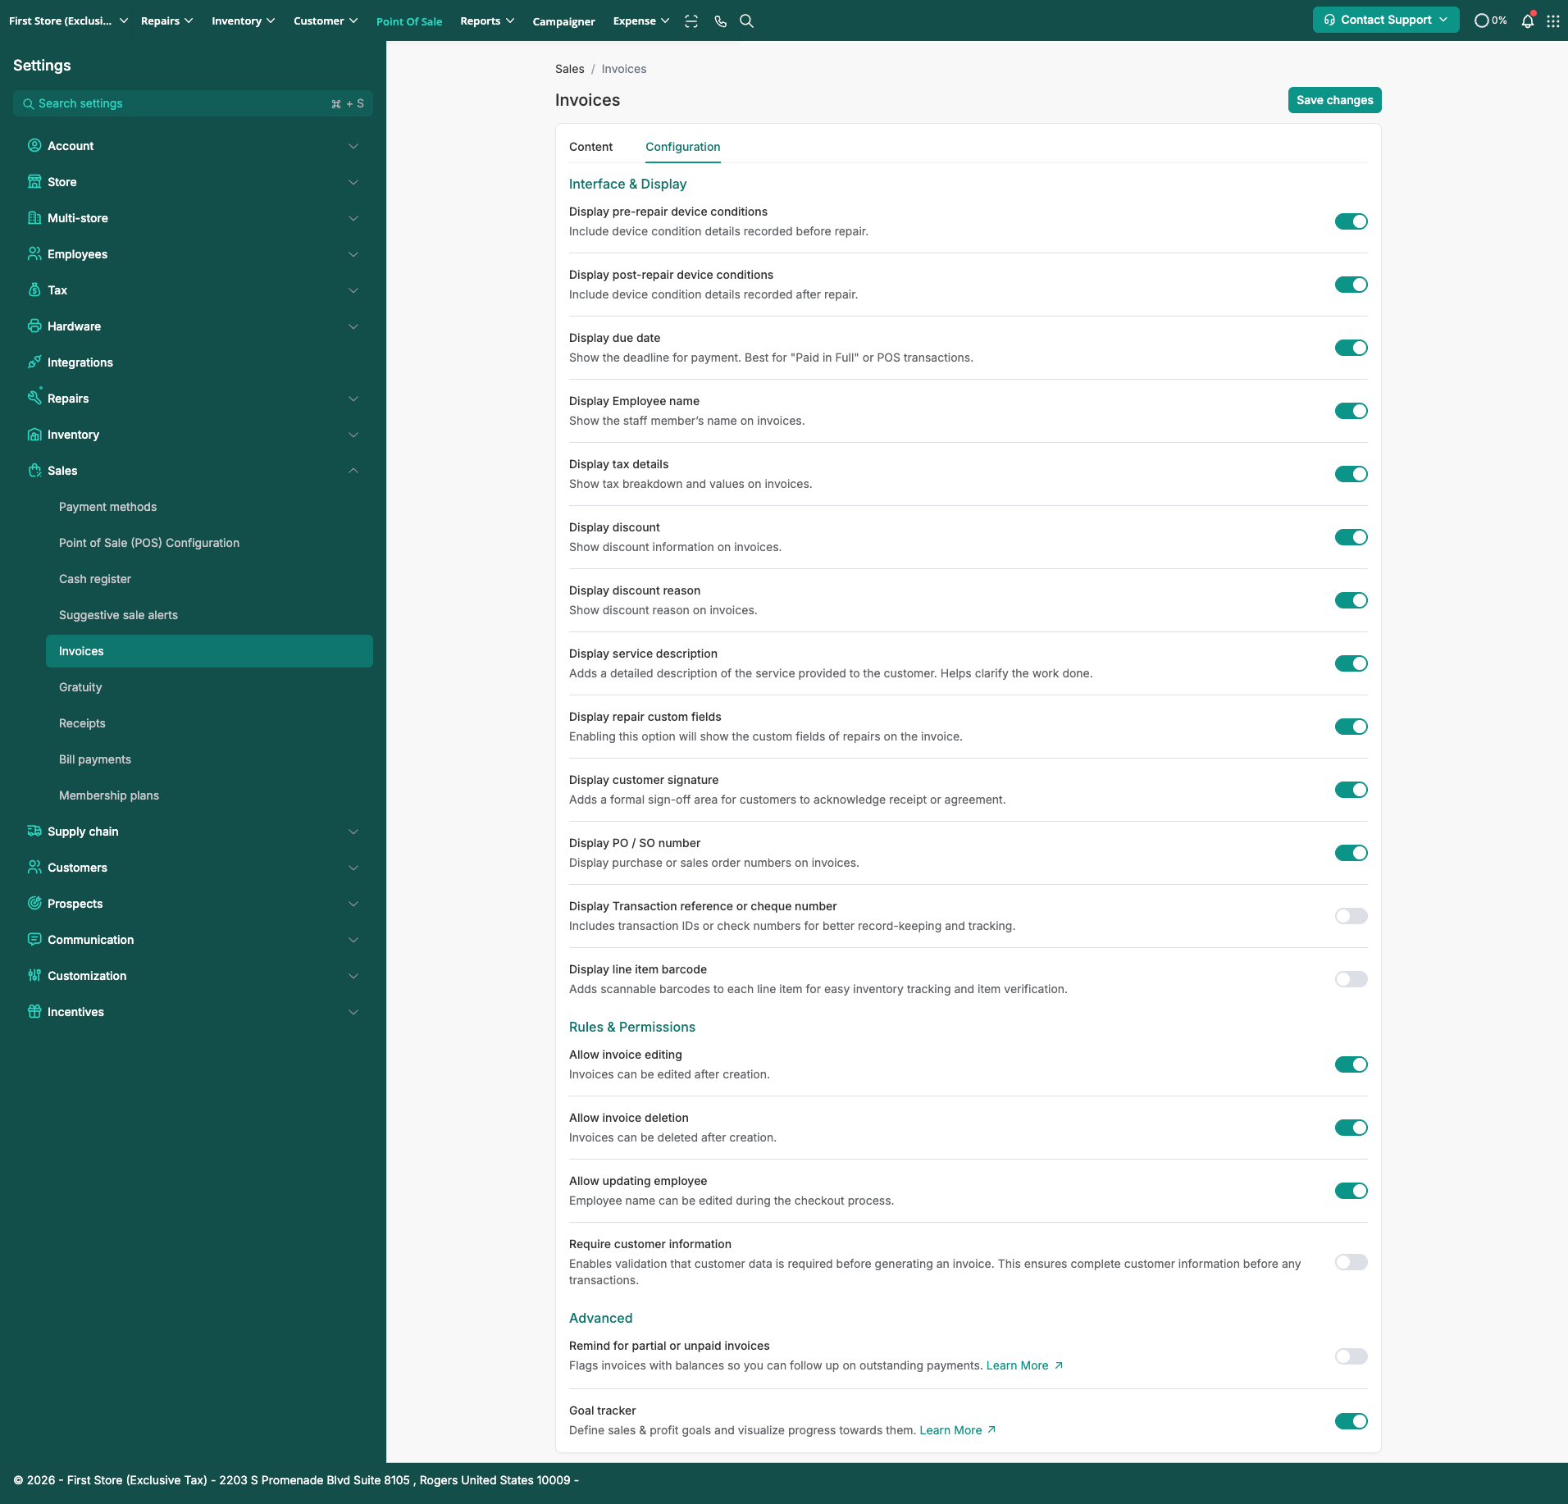Open notifications bell icon
1568x1504 pixels.
coord(1527,21)
